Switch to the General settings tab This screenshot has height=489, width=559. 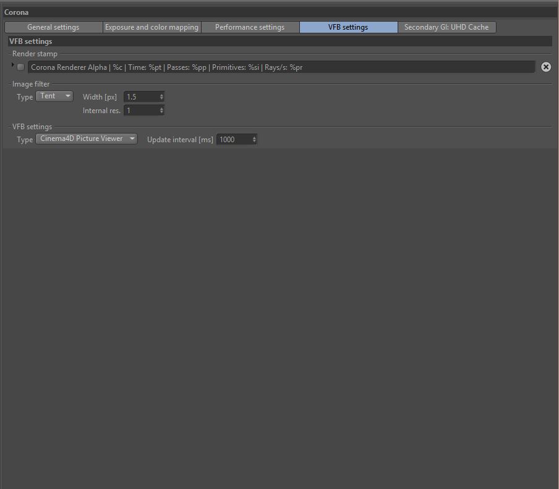(53, 27)
